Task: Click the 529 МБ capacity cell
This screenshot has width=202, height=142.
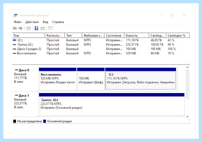Action: [x=131, y=53]
